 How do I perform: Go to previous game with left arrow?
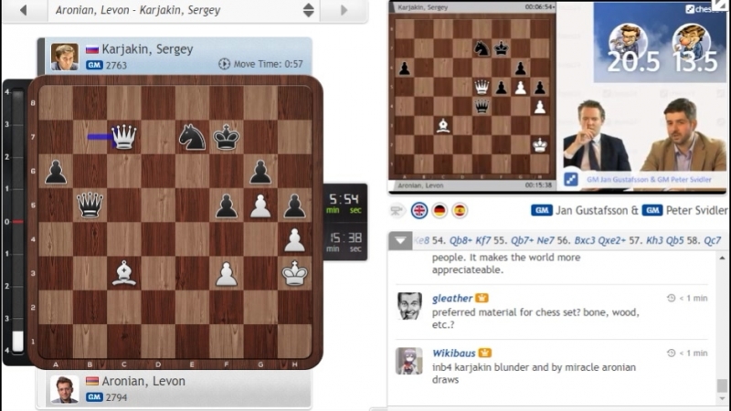[24, 10]
